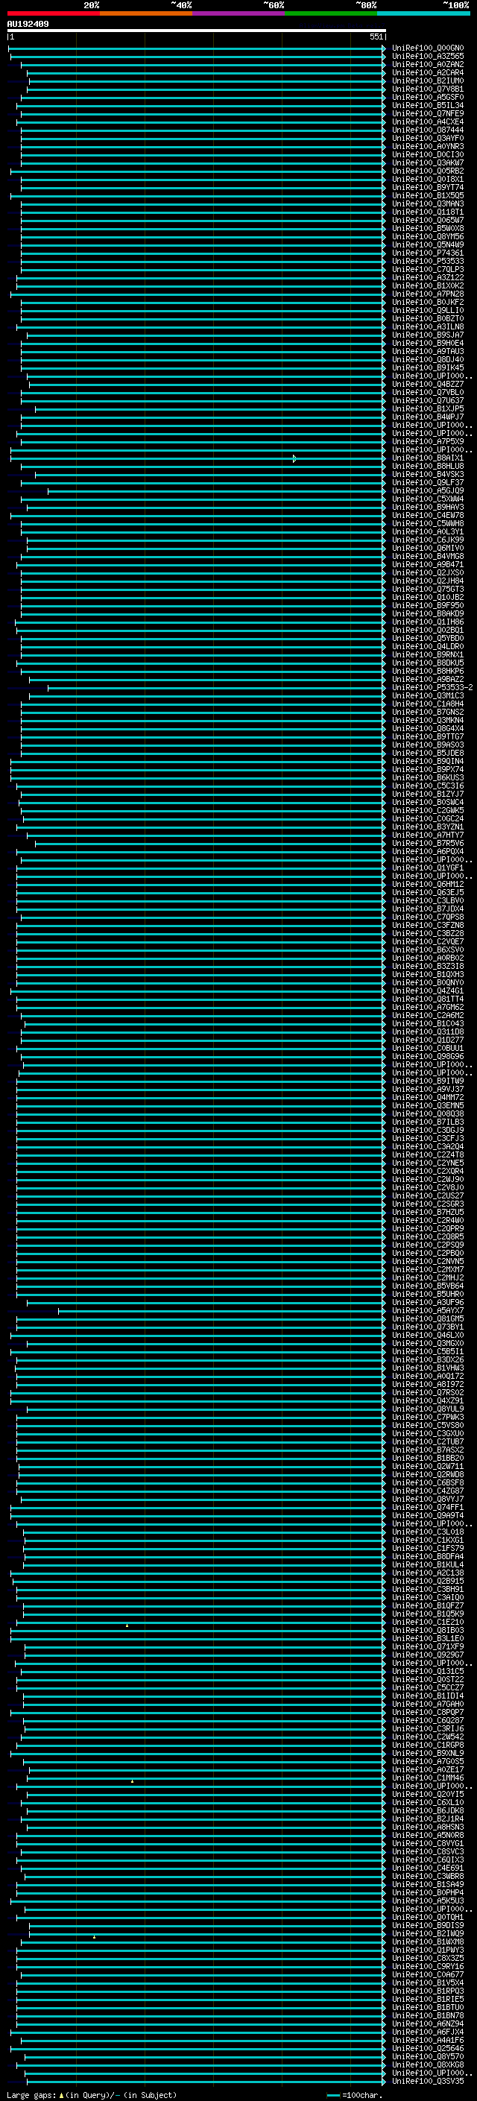Click the UniRef100_P53533-2 isoform label
The width and height of the screenshot is (477, 2101).
pyautogui.click(x=433, y=688)
